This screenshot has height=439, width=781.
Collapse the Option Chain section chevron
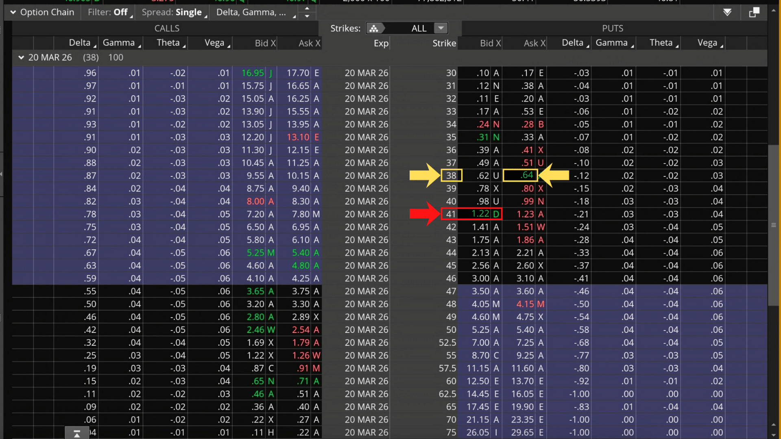tap(13, 13)
